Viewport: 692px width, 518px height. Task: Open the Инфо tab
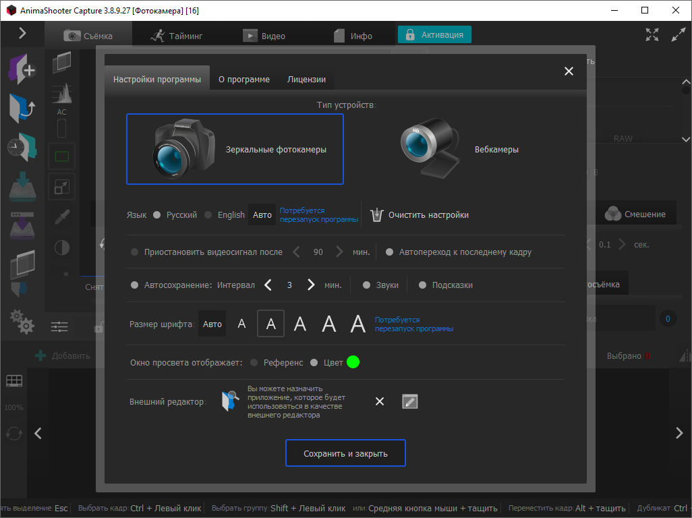click(353, 36)
